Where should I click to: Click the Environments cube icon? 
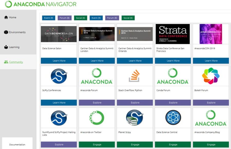6,32
